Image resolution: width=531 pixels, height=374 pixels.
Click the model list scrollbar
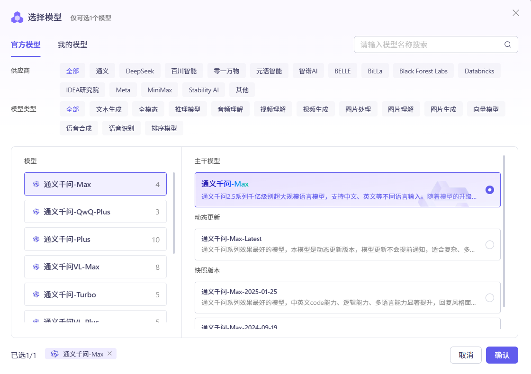(174, 213)
